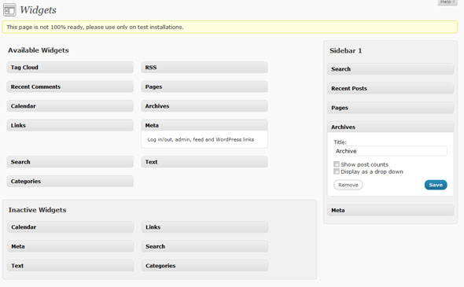
Task: Expand the Text widget in Available Widgets
Action: pyautogui.click(x=204, y=162)
